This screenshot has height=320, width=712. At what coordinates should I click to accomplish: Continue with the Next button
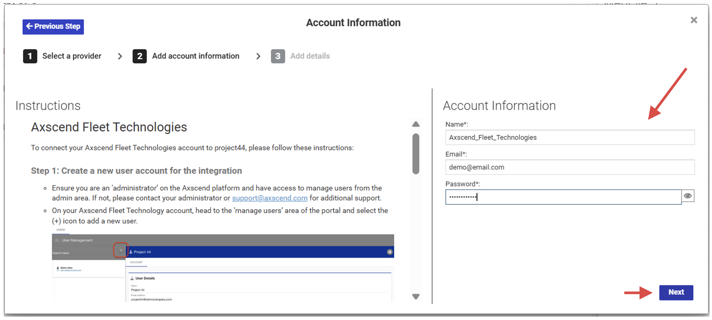(676, 292)
